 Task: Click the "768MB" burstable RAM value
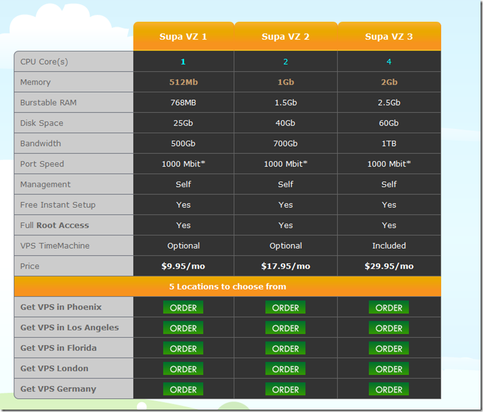(x=184, y=102)
